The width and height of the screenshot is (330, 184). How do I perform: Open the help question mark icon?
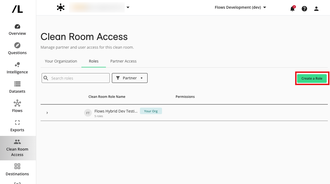pyautogui.click(x=304, y=9)
